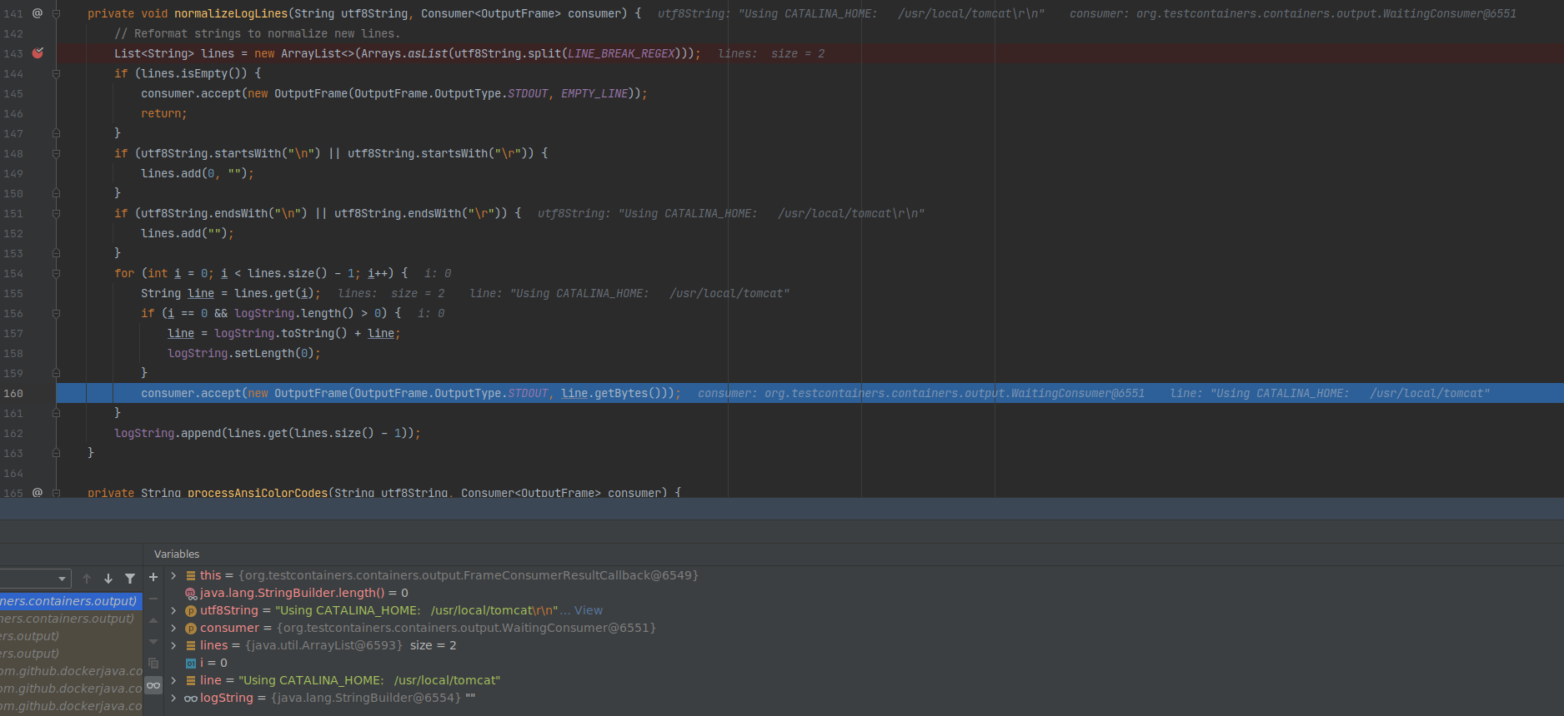This screenshot has width=1564, height=716.
Task: Remove watch with minus icon
Action: tap(153, 599)
